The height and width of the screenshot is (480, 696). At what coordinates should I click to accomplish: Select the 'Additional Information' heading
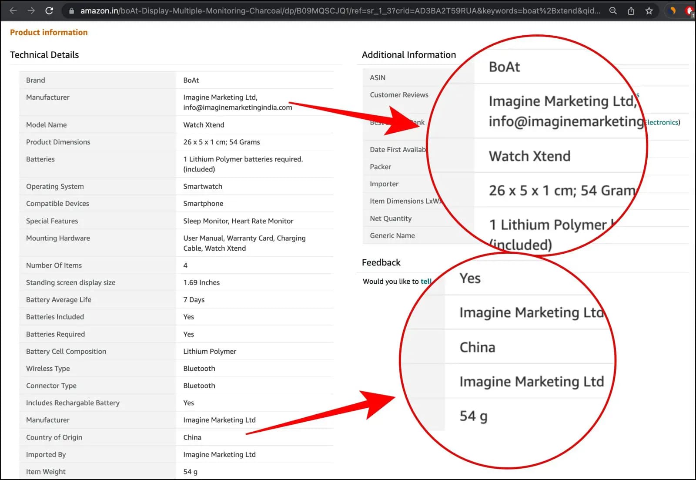tap(409, 55)
